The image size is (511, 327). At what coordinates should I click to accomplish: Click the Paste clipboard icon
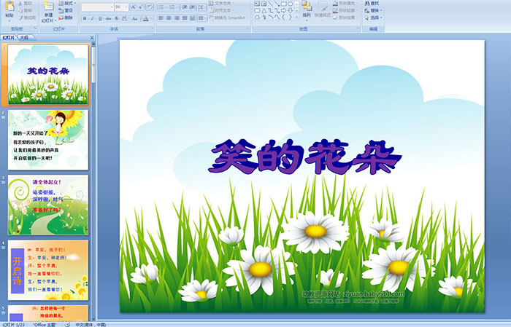9,7
